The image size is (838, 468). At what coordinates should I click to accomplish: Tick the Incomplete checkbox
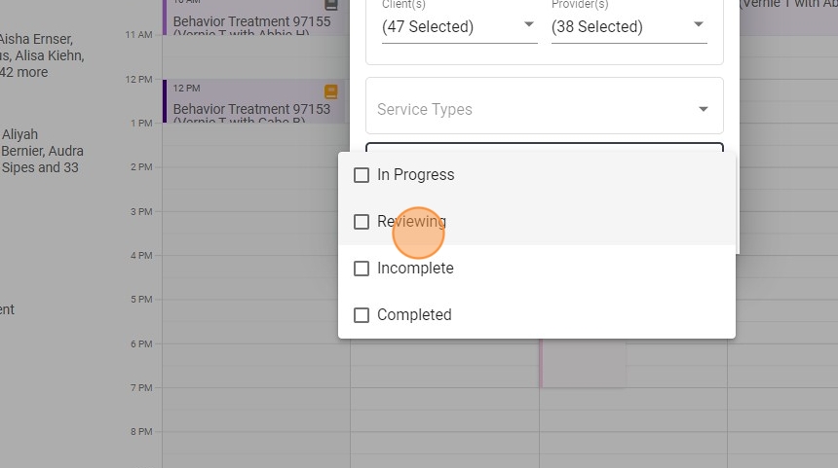click(362, 269)
